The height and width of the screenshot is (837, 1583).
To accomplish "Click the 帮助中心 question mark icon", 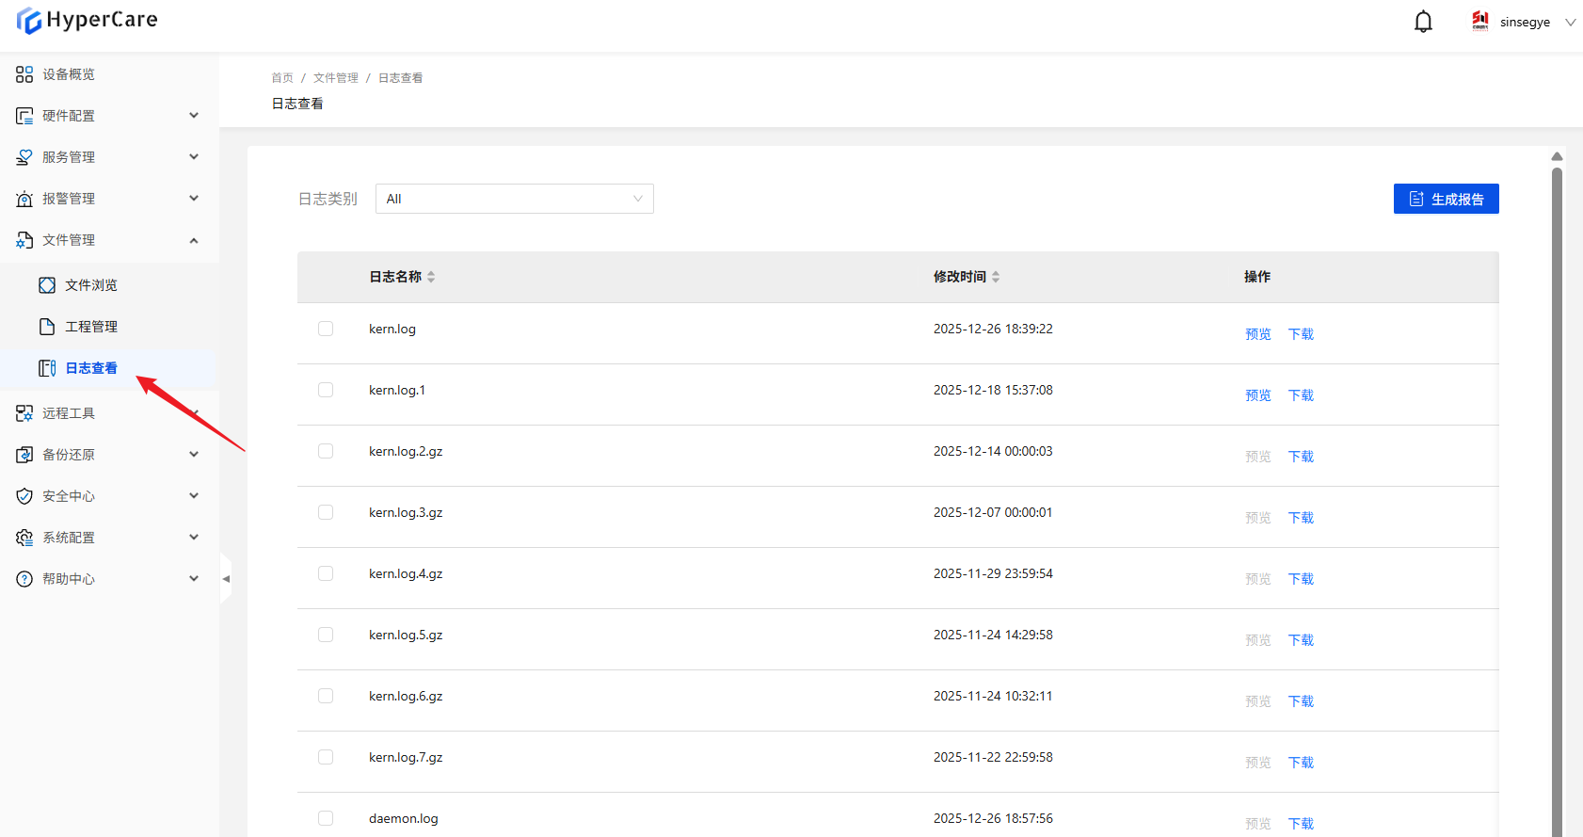I will (x=24, y=579).
